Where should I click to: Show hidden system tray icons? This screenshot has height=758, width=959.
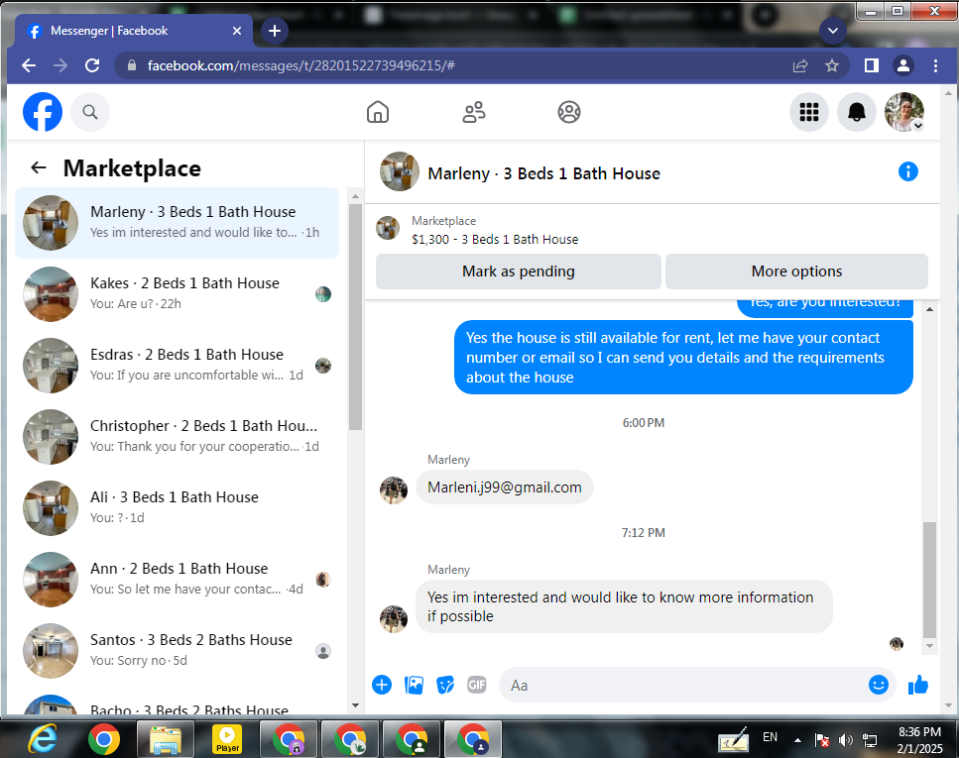pyautogui.click(x=797, y=739)
